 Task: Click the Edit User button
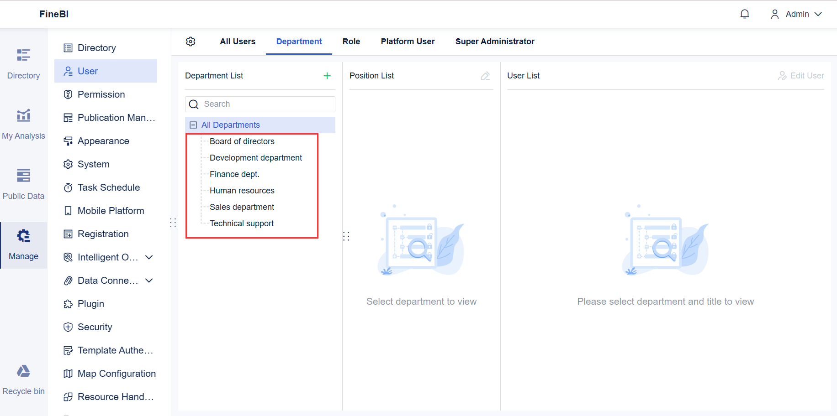point(801,76)
